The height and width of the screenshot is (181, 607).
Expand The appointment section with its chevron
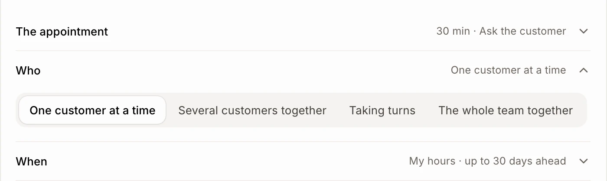[584, 32]
